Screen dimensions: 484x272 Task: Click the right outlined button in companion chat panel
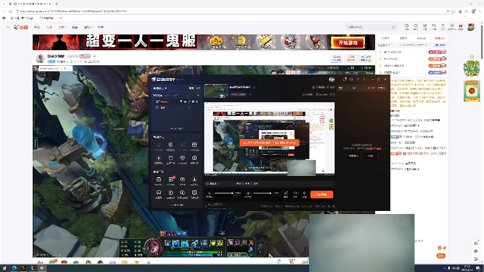click(370, 156)
